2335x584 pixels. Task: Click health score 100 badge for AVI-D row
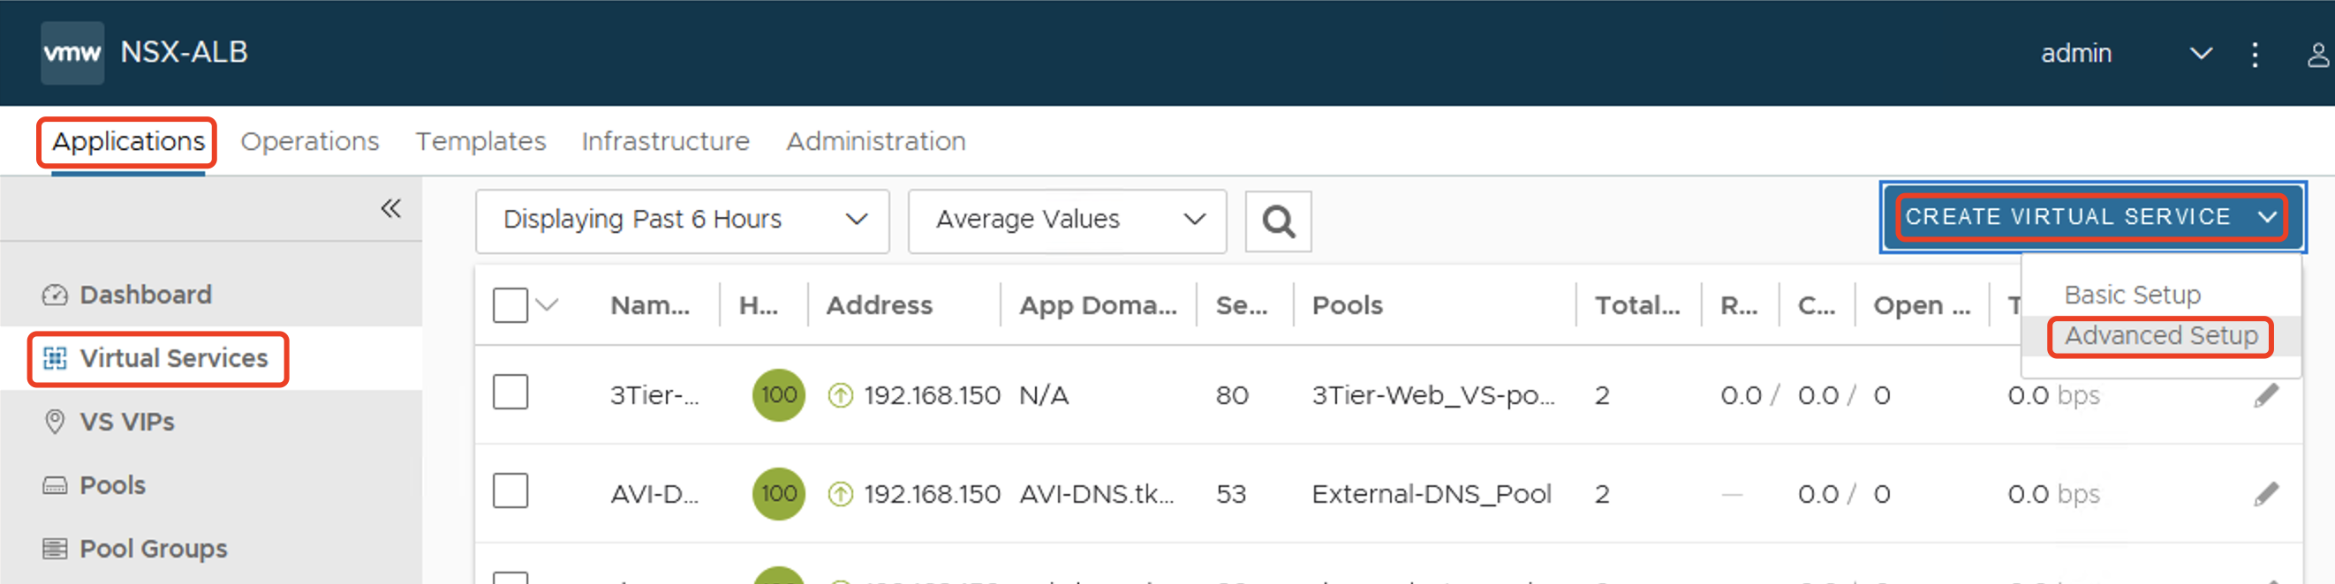779,493
